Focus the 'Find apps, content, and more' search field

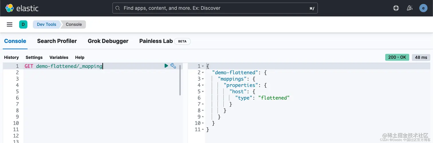point(215,8)
